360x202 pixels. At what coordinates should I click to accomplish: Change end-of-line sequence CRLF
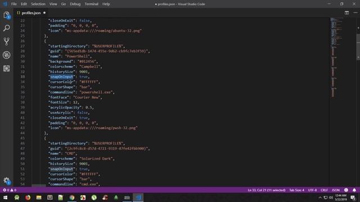(x=324, y=190)
